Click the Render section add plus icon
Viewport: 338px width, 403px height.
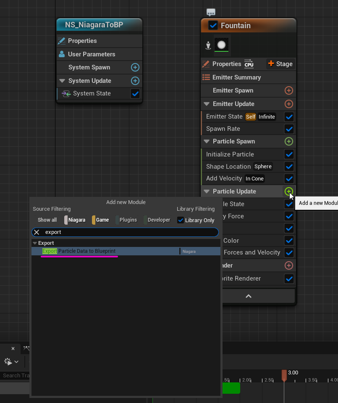tap(289, 265)
